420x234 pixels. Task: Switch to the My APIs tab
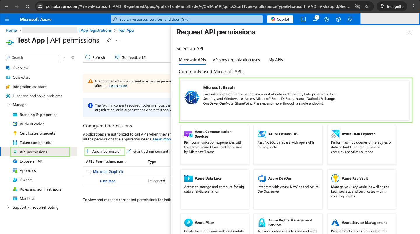[x=276, y=60]
